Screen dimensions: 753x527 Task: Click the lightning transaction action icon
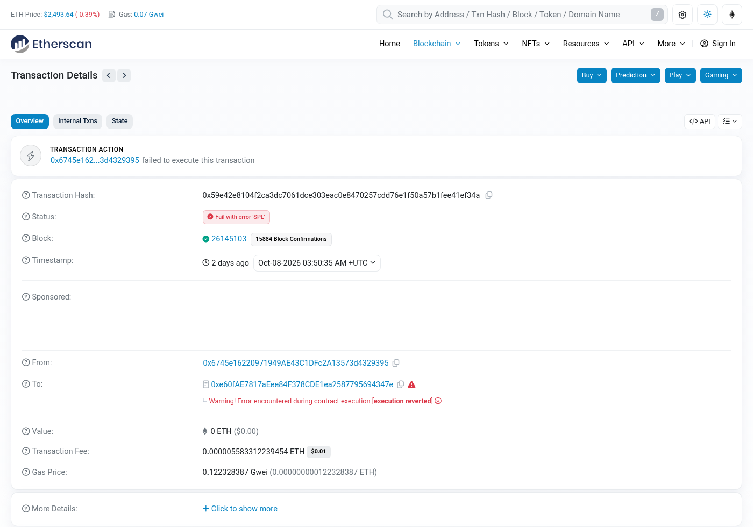pyautogui.click(x=31, y=155)
